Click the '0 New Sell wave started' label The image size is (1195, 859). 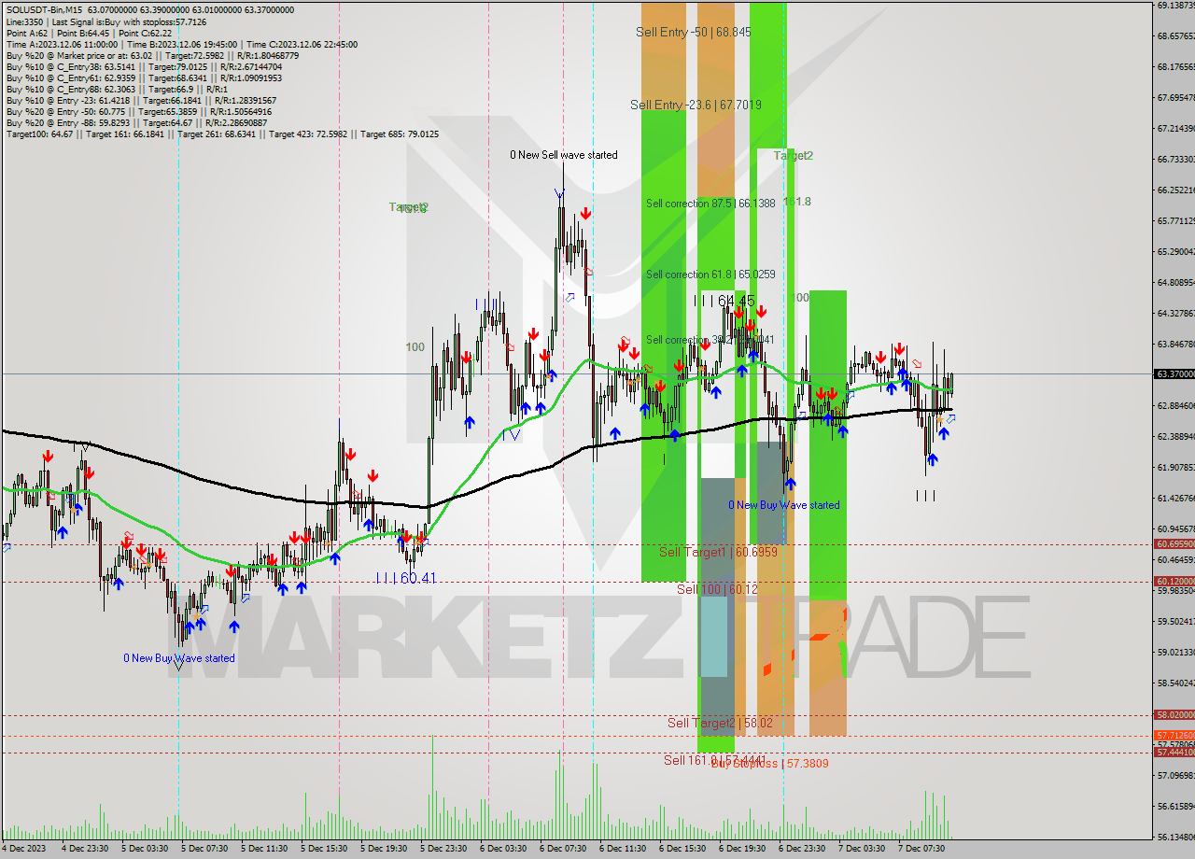click(x=563, y=155)
